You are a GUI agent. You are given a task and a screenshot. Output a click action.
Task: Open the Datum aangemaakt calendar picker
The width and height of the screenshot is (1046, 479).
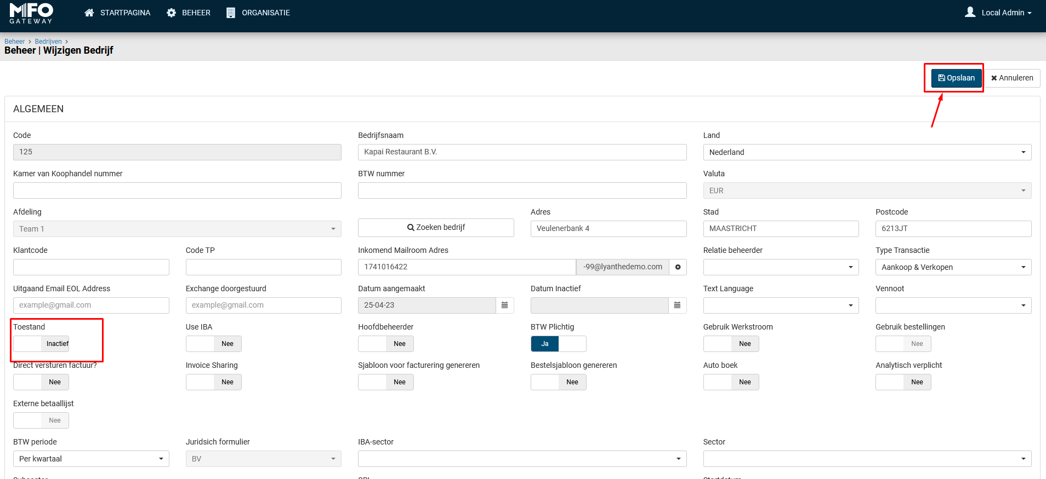[504, 305]
